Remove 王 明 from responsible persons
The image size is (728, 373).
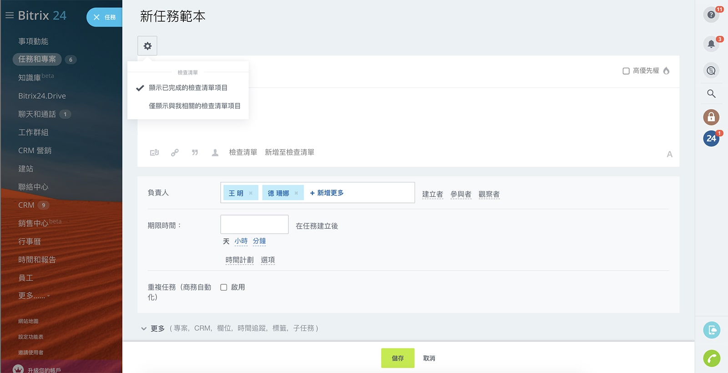(x=251, y=193)
